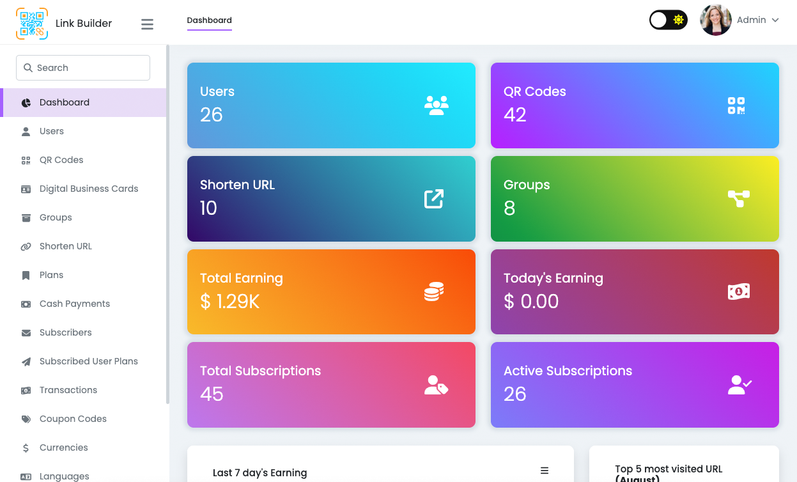Open the Coupon Codes sidebar link
This screenshot has height=482, width=797.
click(73, 419)
